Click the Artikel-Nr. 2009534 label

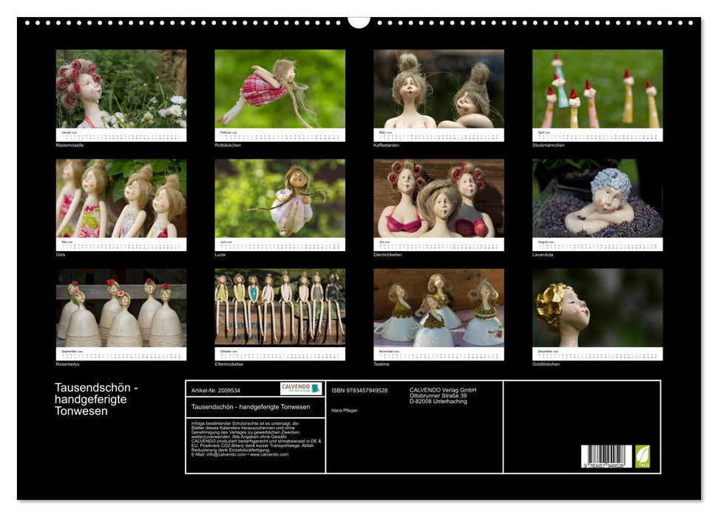click(x=215, y=390)
